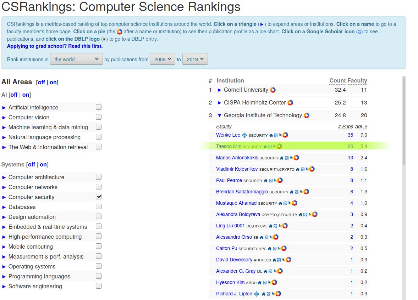Image resolution: width=418 pixels, height=300 pixels.
Task: Expand CISPA Helmholtz Center faculty list
Action: coord(219,103)
